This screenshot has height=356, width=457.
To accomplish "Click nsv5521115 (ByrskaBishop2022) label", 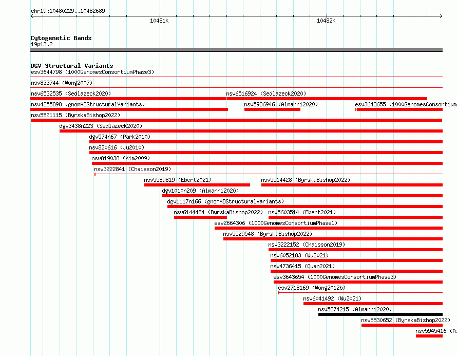I will (75, 115).
